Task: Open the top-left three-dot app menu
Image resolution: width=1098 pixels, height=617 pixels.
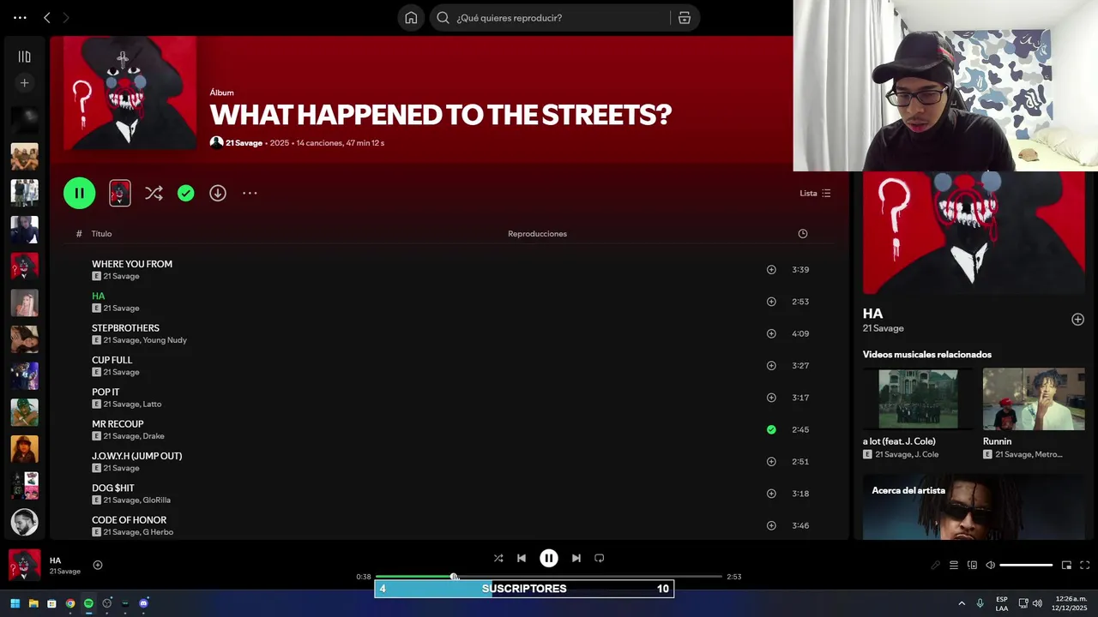Action: [20, 17]
